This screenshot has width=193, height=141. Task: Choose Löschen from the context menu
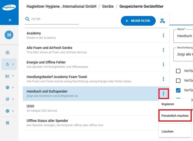[167, 132]
